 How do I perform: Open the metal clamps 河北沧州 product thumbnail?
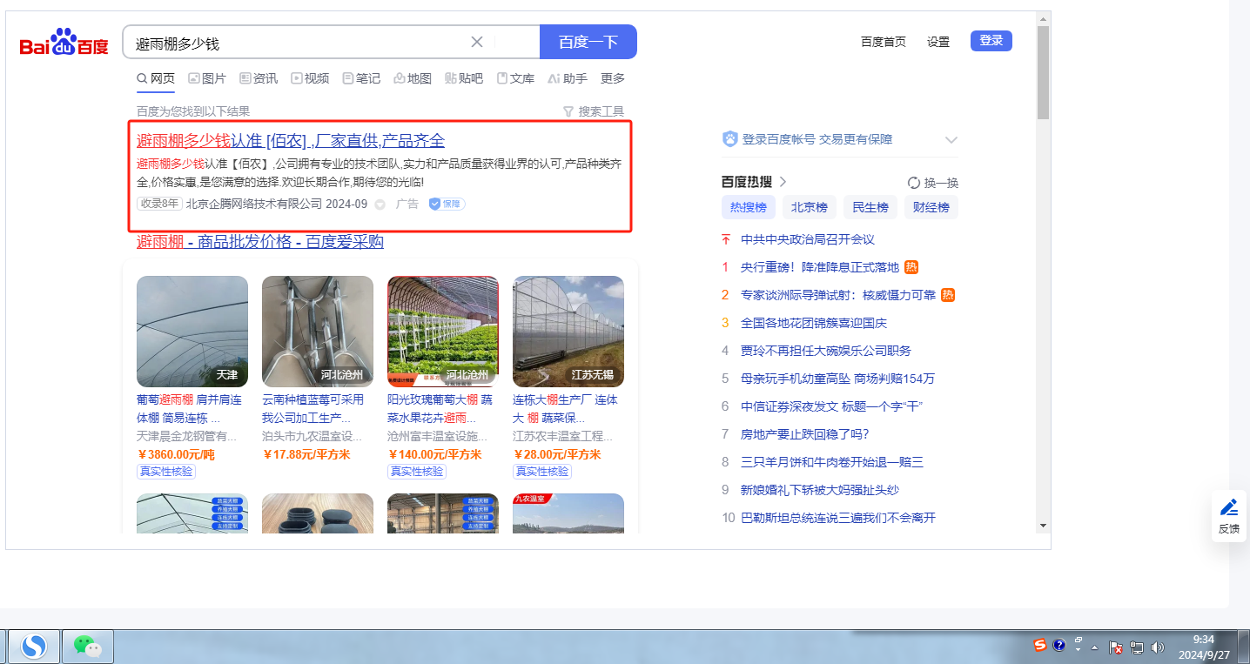(318, 332)
